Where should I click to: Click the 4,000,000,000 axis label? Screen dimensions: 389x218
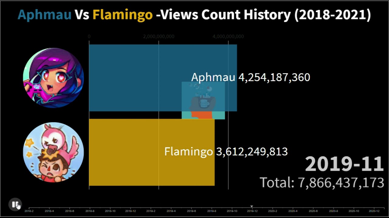click(228, 37)
